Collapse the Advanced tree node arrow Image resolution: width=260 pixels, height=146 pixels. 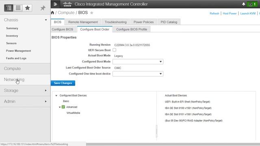click(60, 107)
